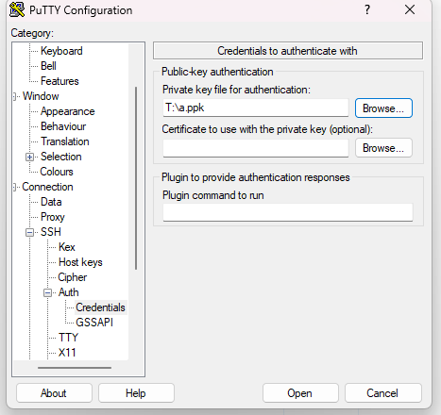
Task: Click the Plugin command to run field
Action: pos(288,212)
